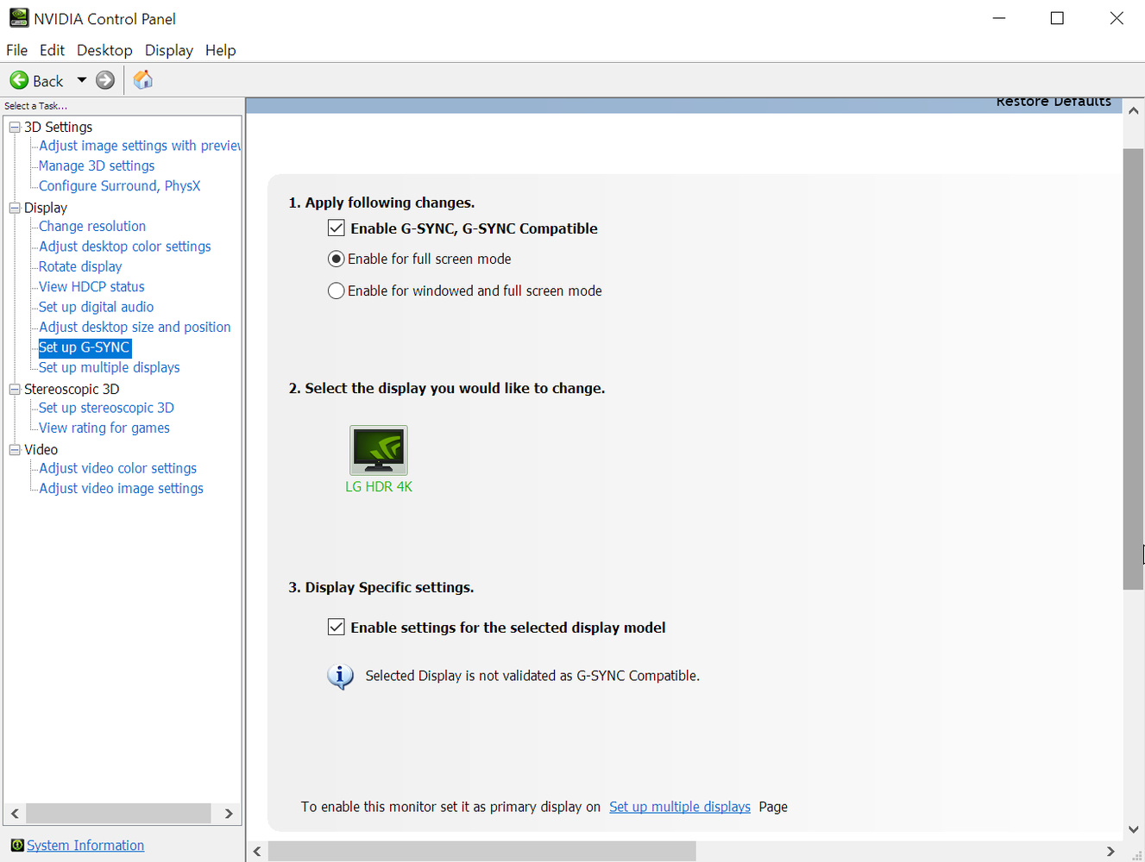
Task: Click the System Information icon
Action: [x=16, y=846]
